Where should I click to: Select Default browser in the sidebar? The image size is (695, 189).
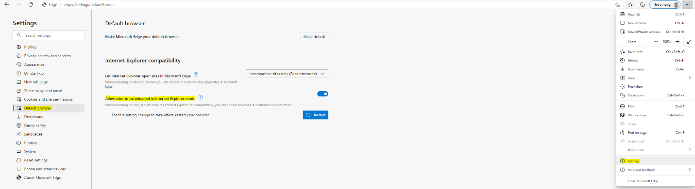(x=49, y=108)
